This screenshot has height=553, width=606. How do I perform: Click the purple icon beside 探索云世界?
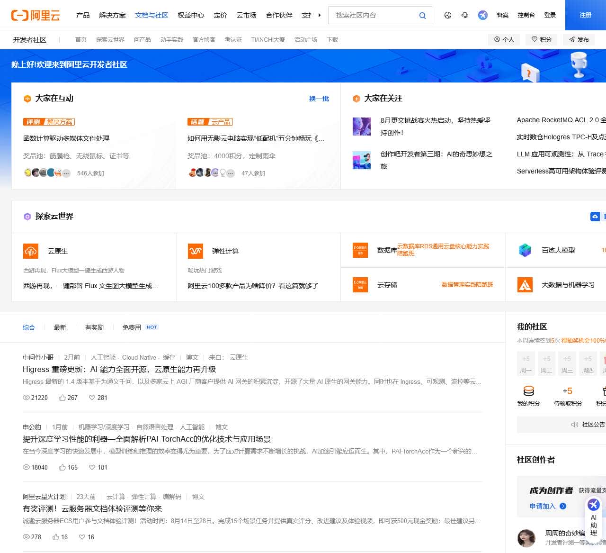(x=27, y=217)
